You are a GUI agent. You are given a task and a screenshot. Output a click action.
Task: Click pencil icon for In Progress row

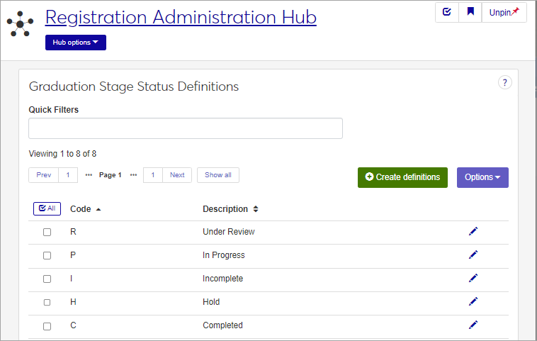pyautogui.click(x=473, y=255)
